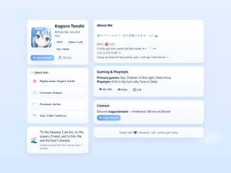Click 'To the heavens I am kin' quote
Screen dimensions: 231x173
tap(62, 136)
